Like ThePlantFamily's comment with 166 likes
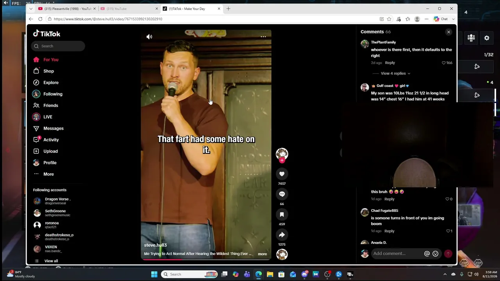Screen dimensions: 500x281 (447, 63)
